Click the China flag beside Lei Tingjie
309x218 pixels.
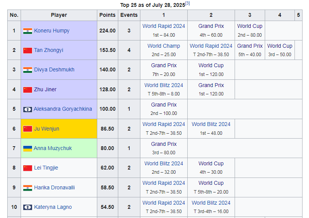click(27, 168)
